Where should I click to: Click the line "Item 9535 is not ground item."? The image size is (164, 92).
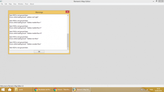point(19,15)
